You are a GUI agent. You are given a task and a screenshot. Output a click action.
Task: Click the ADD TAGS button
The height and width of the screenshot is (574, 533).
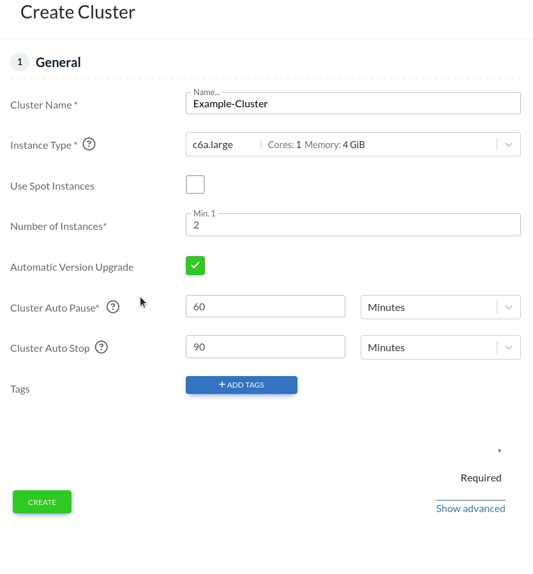point(241,384)
